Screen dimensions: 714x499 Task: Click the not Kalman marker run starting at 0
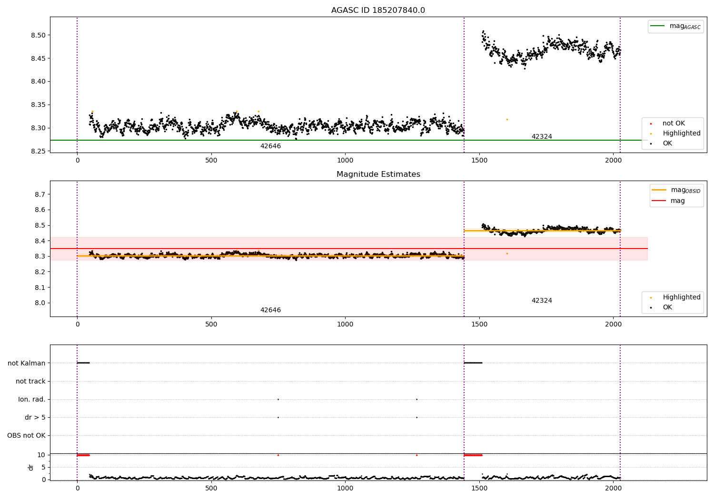point(83,363)
